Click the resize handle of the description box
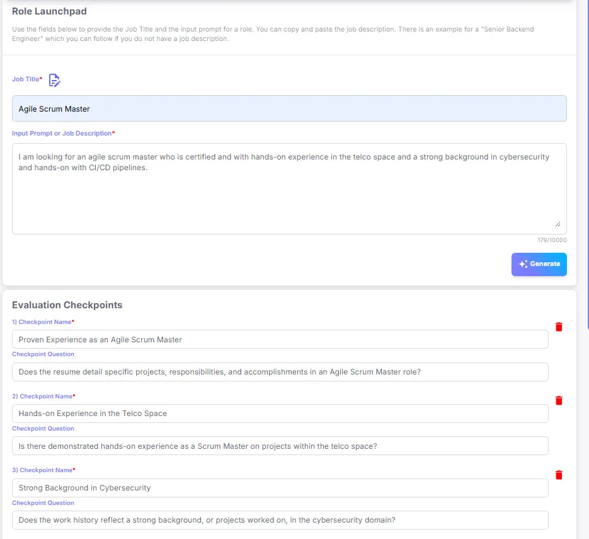589x539 pixels. 558,224
